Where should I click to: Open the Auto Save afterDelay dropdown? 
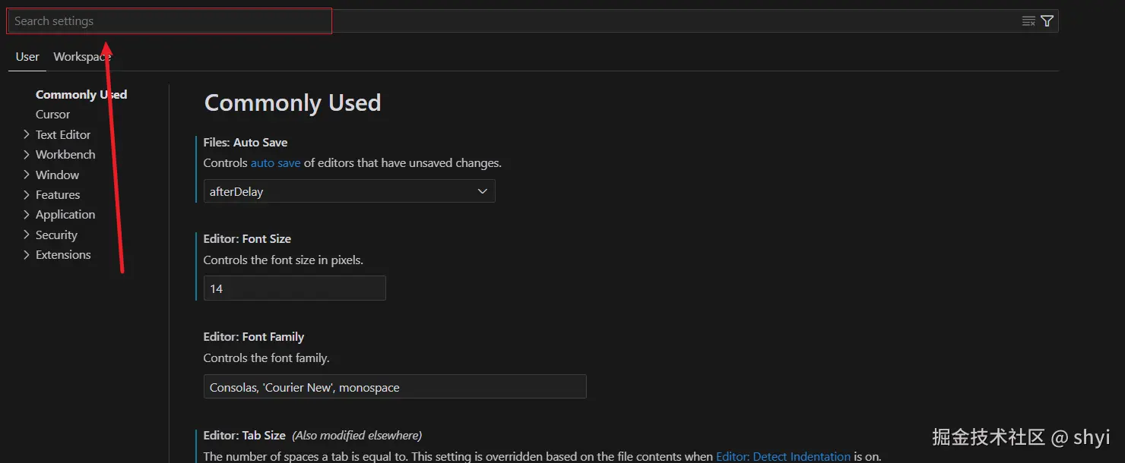349,191
